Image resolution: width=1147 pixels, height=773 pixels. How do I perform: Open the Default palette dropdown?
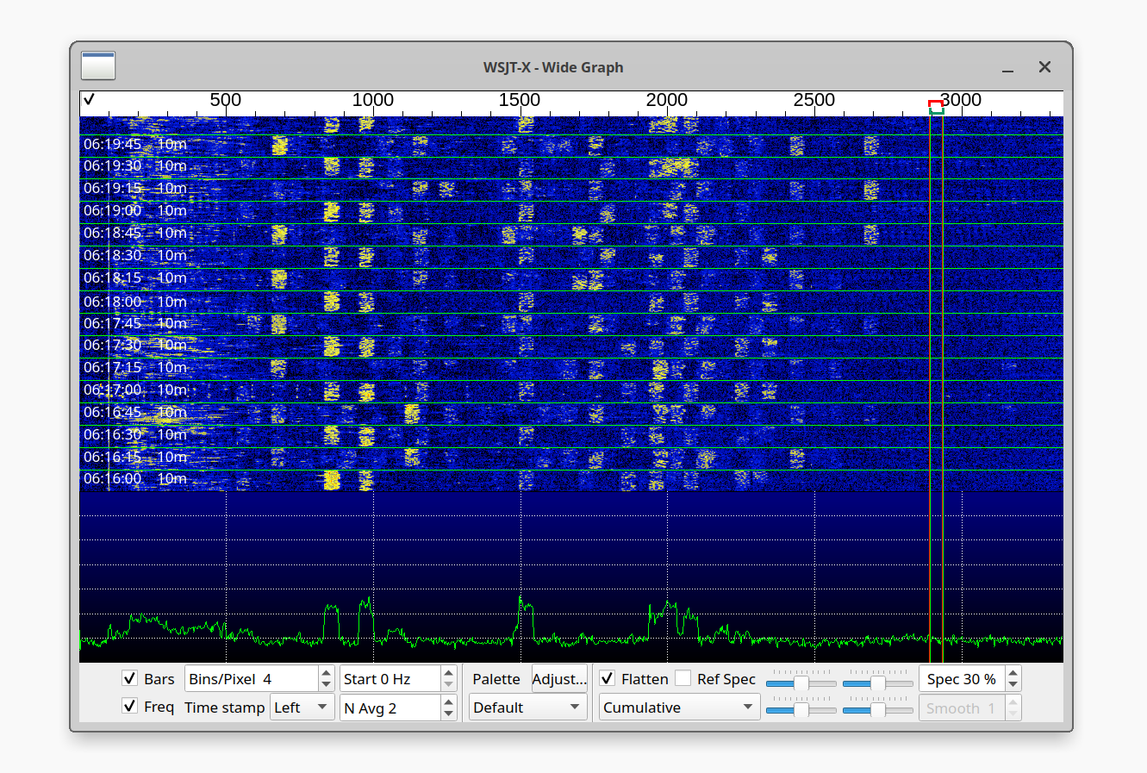(x=527, y=708)
